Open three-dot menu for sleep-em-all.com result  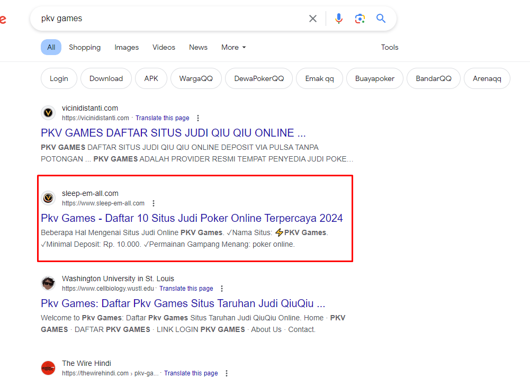[x=154, y=203]
